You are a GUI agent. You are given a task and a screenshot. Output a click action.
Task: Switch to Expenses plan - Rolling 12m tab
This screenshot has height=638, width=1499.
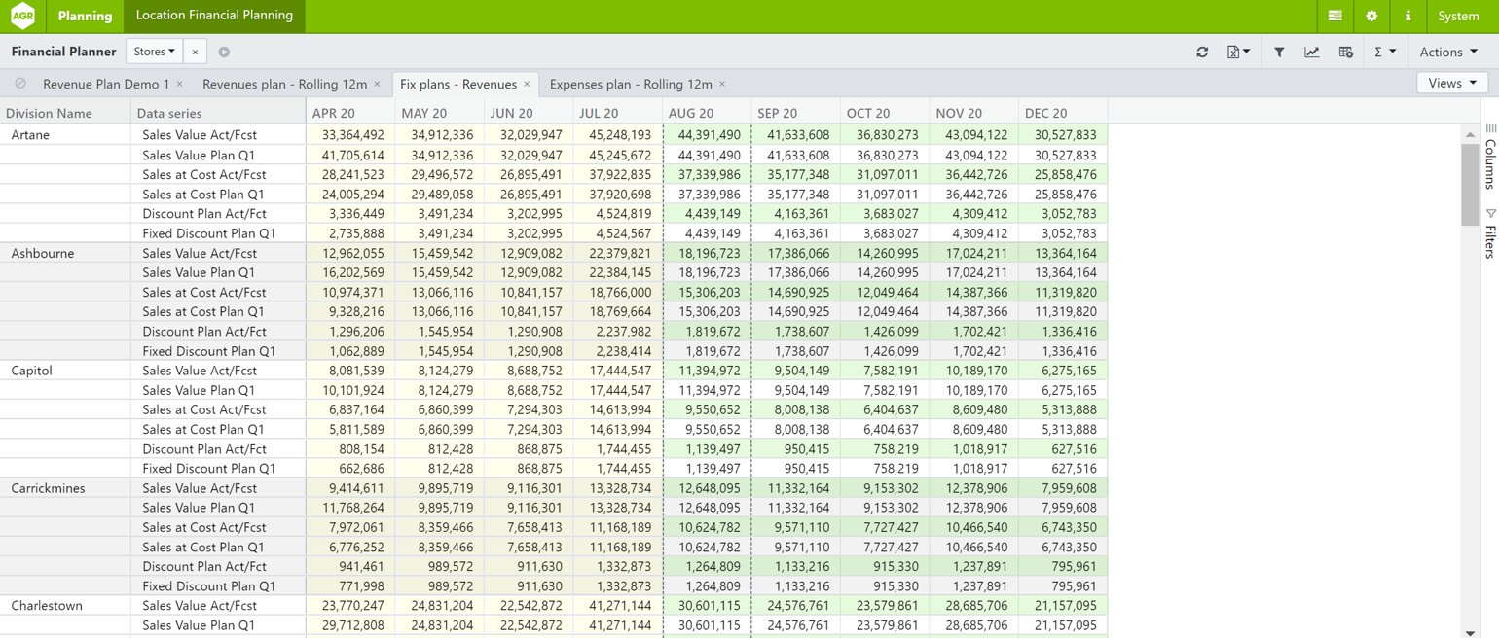631,84
